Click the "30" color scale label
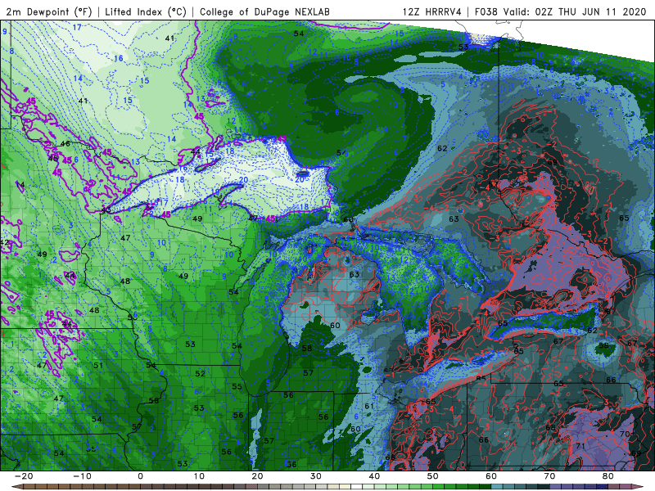The image size is (655, 491). [316, 476]
